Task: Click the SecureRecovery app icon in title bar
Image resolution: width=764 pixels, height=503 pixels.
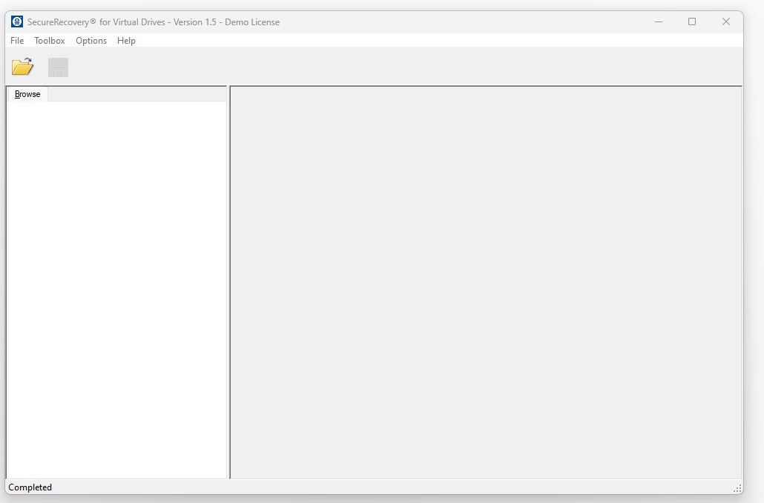Action: coord(17,21)
